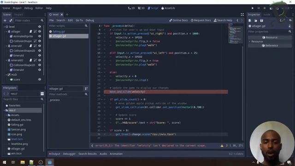Image resolution: width=295 pixels, height=166 pixels.
Task: Open Search Results bottom panel
Action: click(x=88, y=154)
